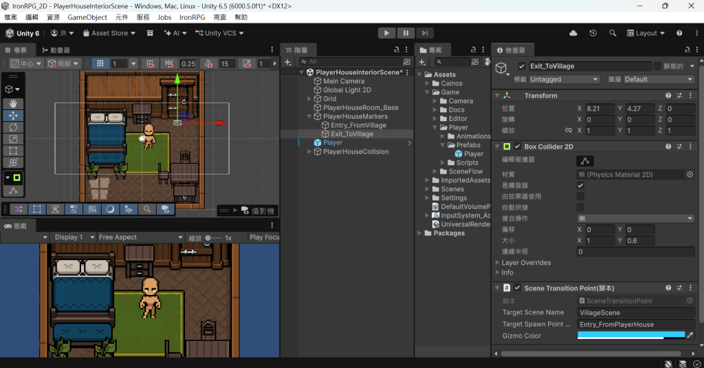Open the global Search magnifier icon
The width and height of the screenshot is (704, 368).
(613, 33)
